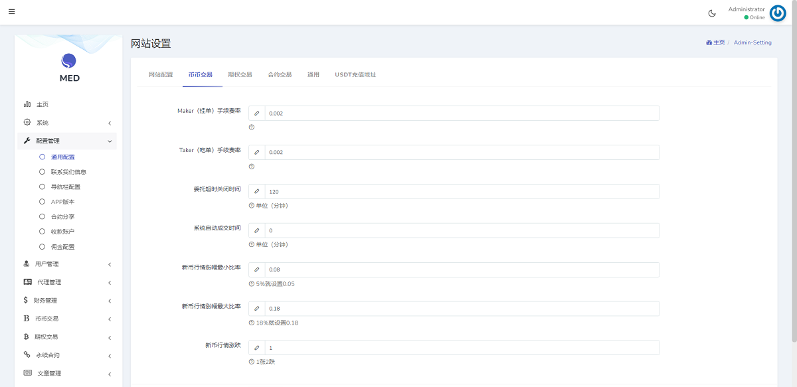Viewport: 797px width, 387px height.
Task: Select the 联系我们信息 radio item
Action: coord(68,172)
